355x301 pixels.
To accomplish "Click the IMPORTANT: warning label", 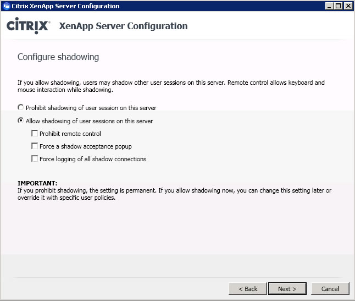I will (x=37, y=183).
